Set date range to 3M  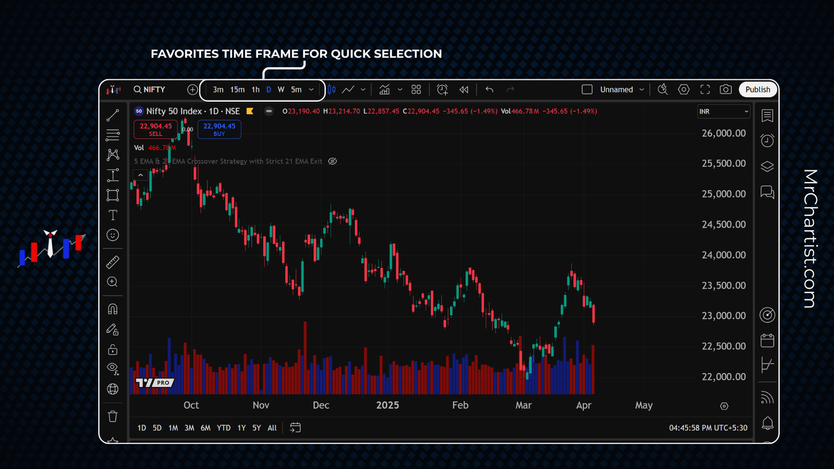(189, 428)
